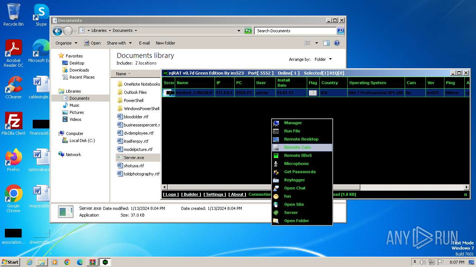Screen dimensions: 476x267
Task: Click the njRAT taskbar icon
Action: click(x=105, y=262)
